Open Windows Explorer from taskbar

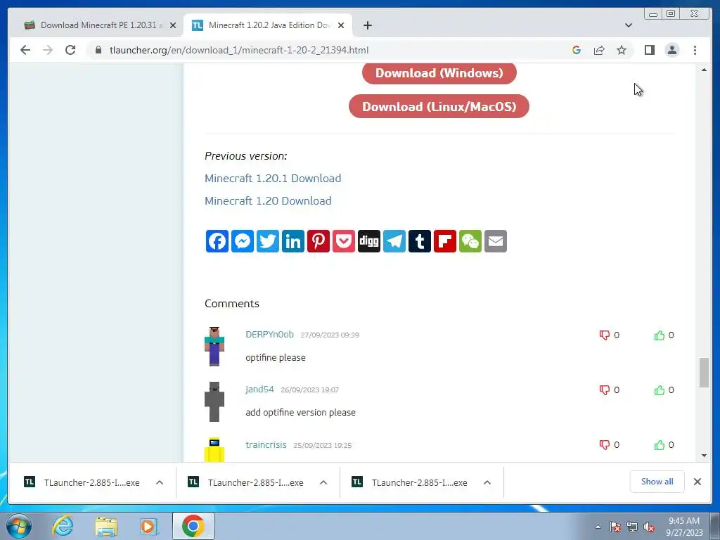pyautogui.click(x=106, y=526)
